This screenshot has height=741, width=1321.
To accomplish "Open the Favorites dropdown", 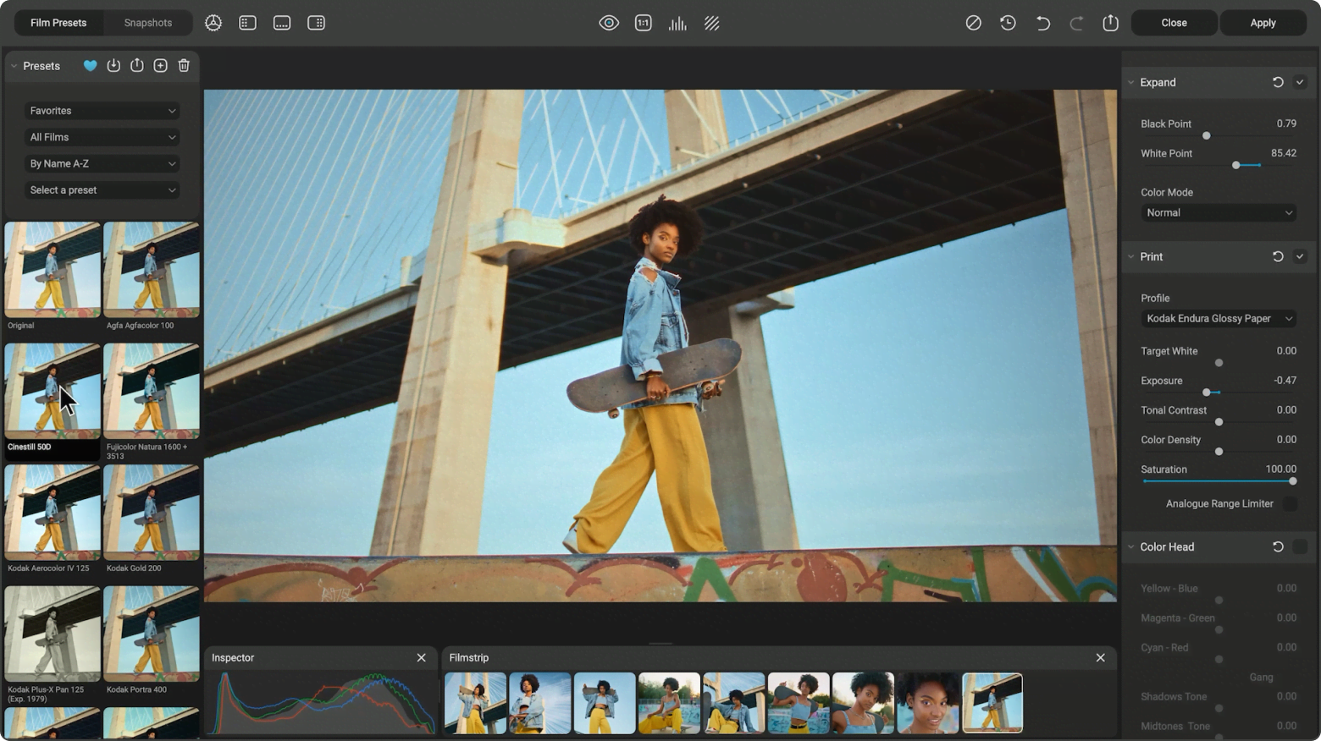I will pos(102,111).
